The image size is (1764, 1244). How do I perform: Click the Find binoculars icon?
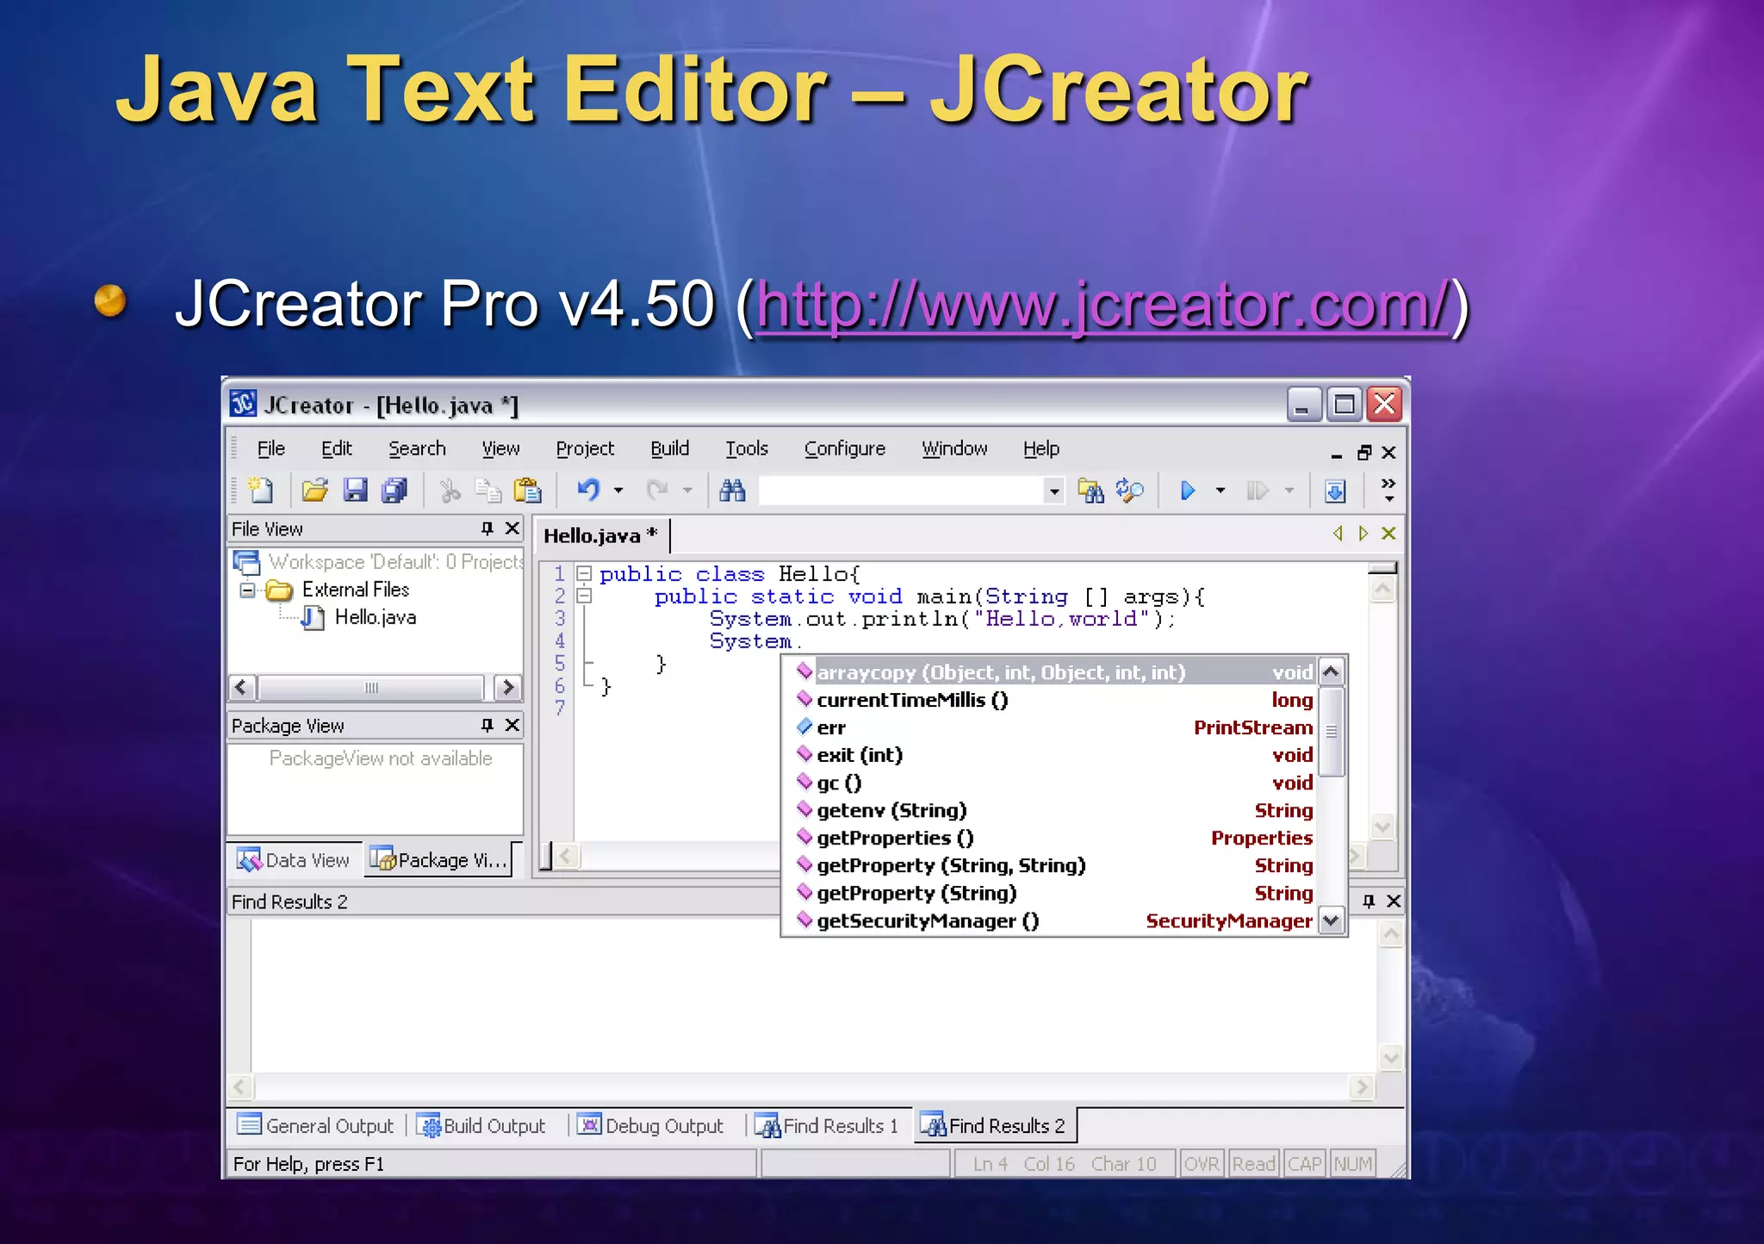(732, 491)
